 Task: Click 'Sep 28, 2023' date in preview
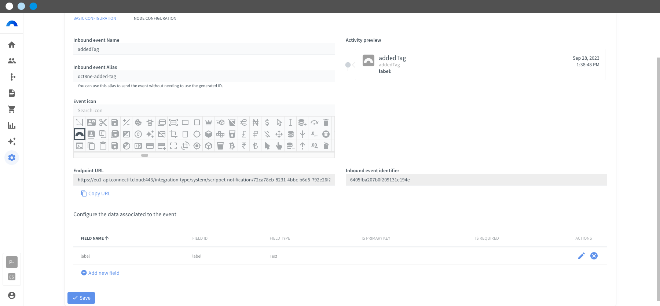(586, 58)
